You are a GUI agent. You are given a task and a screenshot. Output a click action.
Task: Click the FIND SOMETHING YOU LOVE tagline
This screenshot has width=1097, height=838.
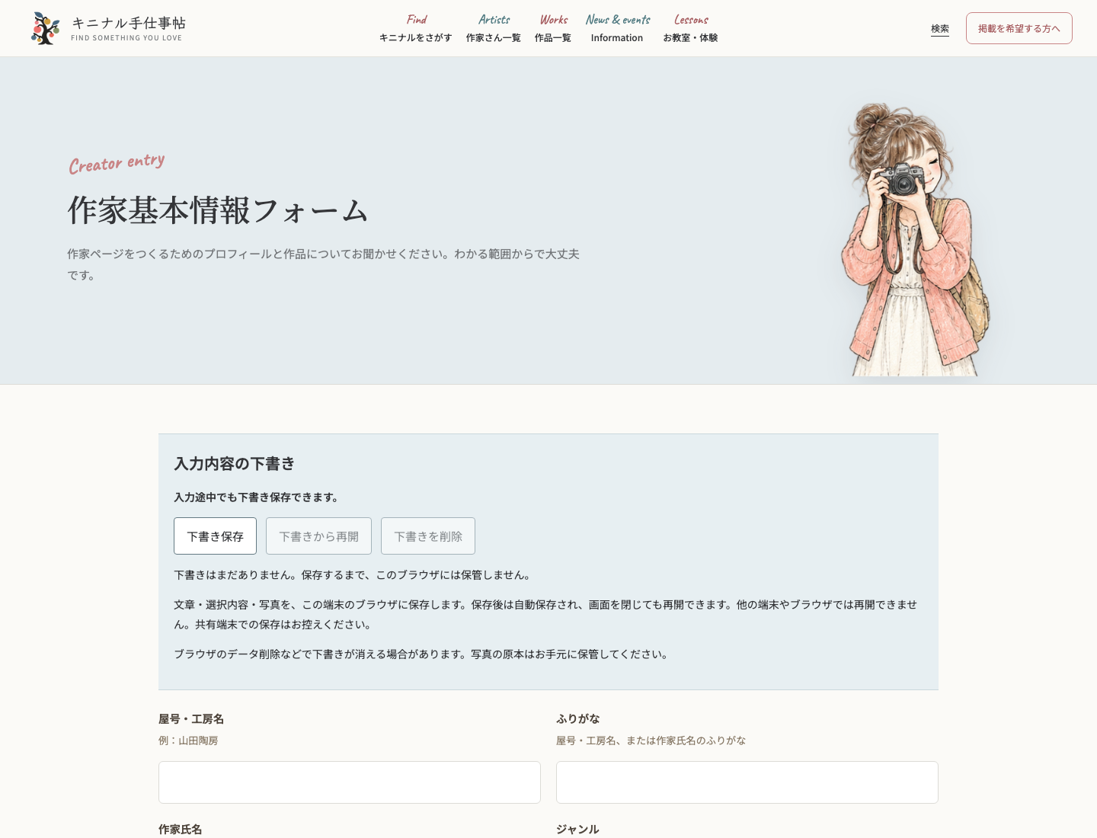[126, 38]
